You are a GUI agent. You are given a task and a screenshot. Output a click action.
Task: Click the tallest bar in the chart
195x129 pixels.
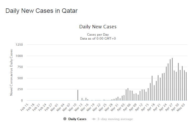point(172,79)
